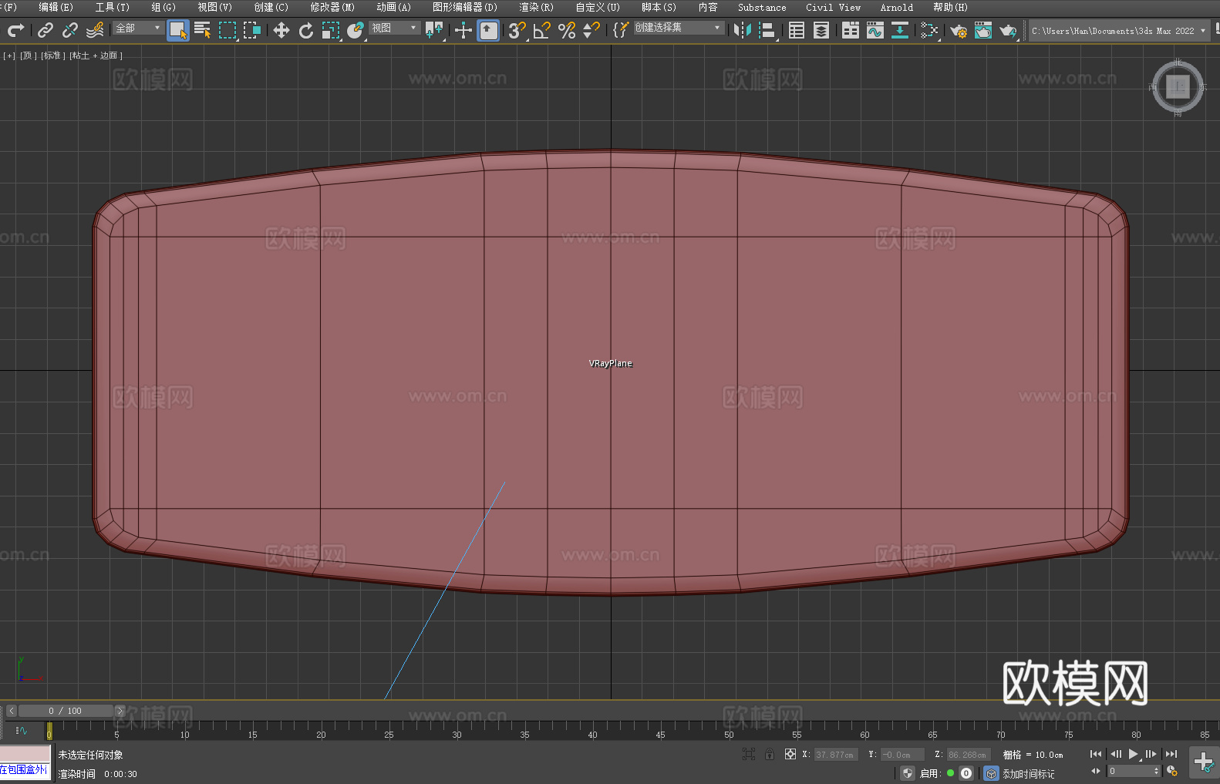Jump to the start frame
This screenshot has height=784, width=1220.
click(x=1096, y=754)
